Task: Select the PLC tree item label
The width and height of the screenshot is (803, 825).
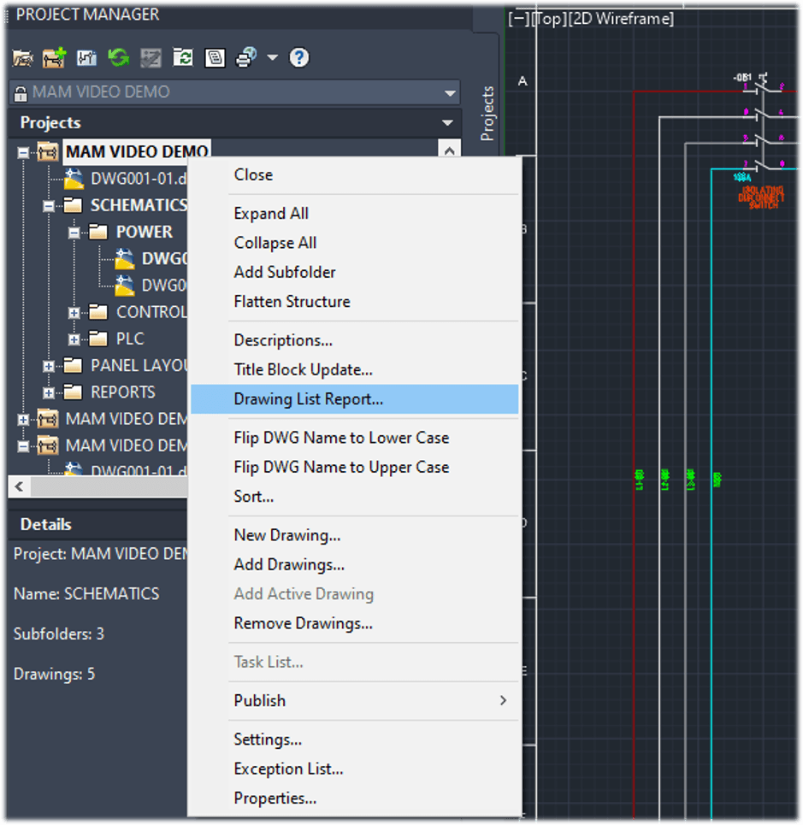Action: 130,339
